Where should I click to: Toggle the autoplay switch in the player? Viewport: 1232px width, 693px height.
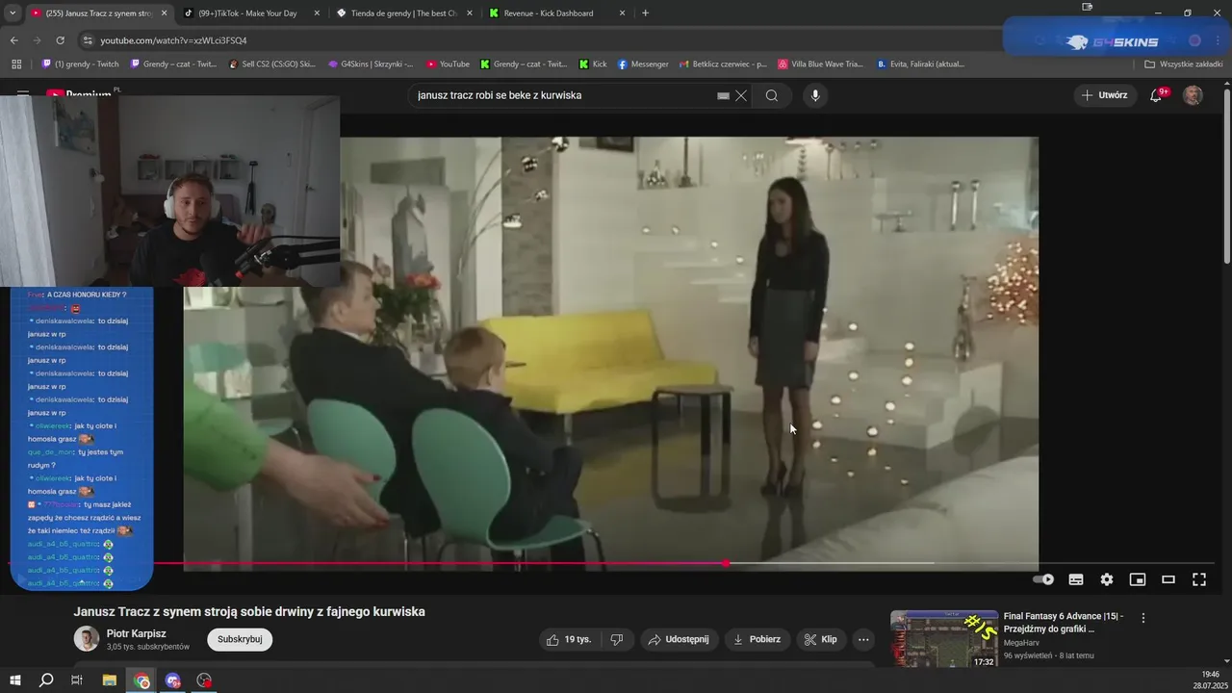click(x=1043, y=579)
